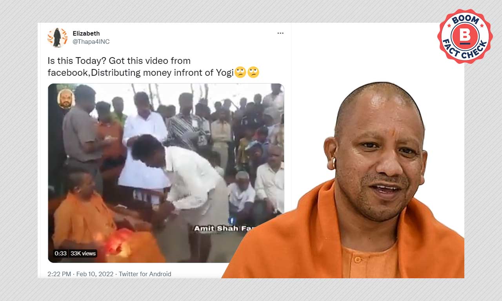502x301 pixels.
Task: Click the round bearded-face overlay in video corner
Action: (x=66, y=99)
